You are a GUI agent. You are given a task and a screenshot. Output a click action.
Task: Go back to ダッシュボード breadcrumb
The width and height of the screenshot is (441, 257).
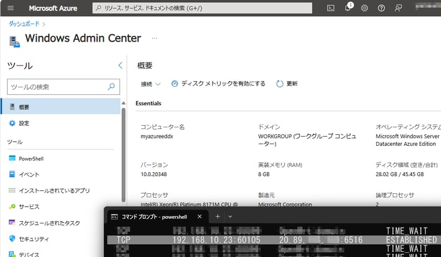(24, 24)
